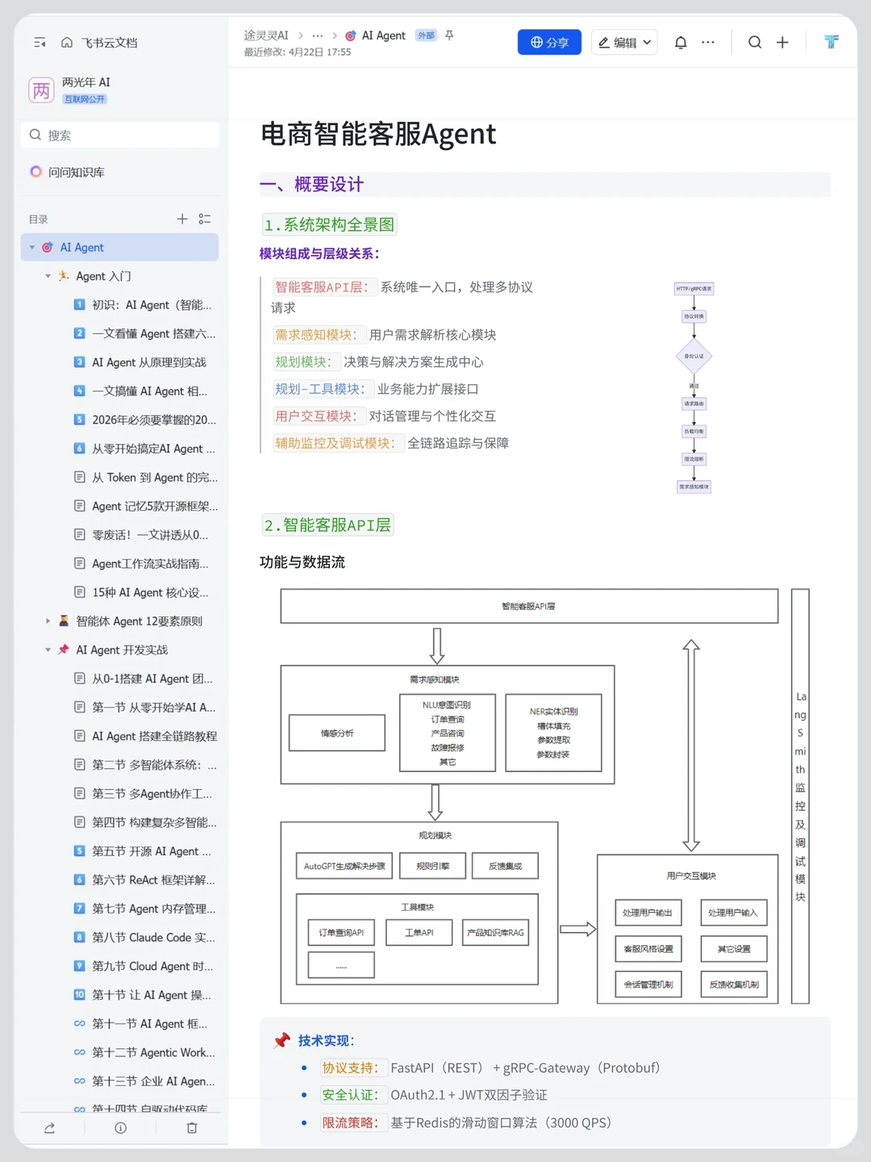Screen dimensions: 871x1162
Task: Click 处理用户输出 box in diagram
Action: (x=648, y=913)
